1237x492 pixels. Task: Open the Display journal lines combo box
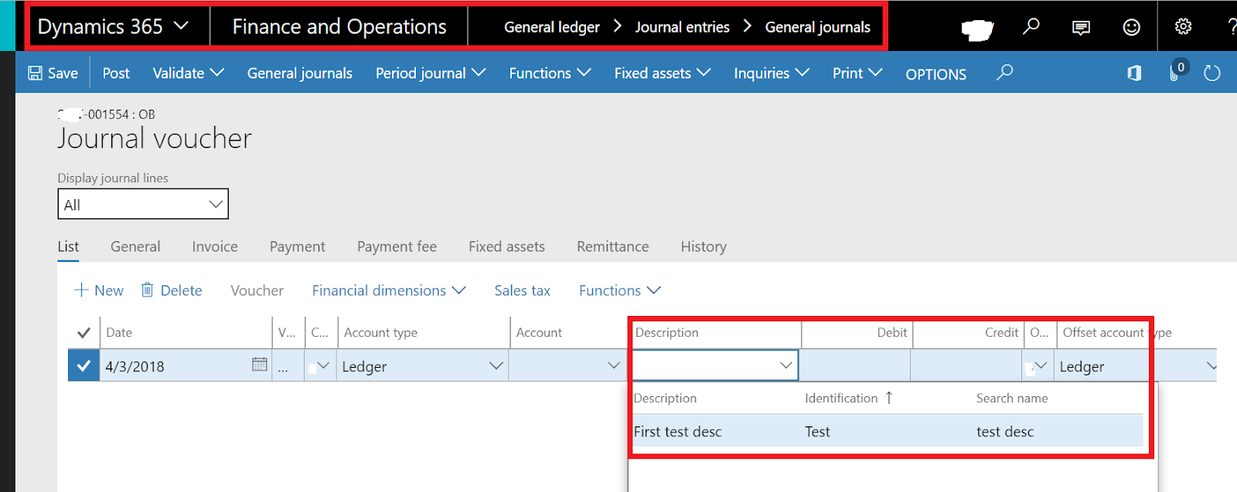pyautogui.click(x=143, y=204)
